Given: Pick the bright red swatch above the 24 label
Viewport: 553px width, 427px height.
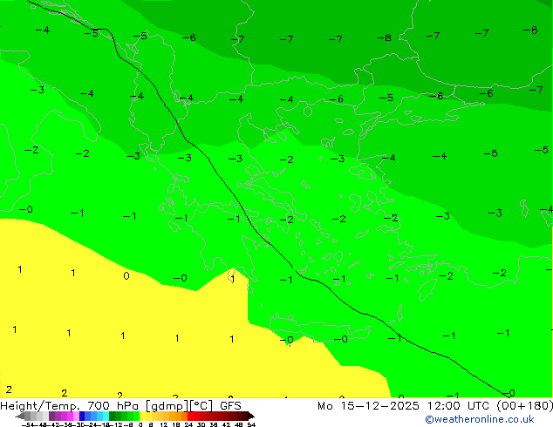Looking at the screenshot, I should (190, 416).
